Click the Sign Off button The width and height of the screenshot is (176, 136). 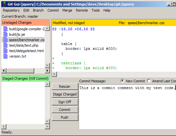65,102
